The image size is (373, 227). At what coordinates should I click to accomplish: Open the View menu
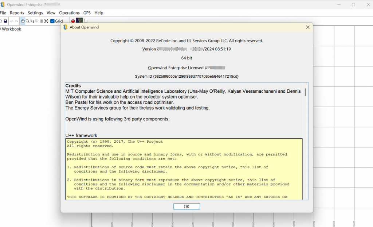[51, 13]
